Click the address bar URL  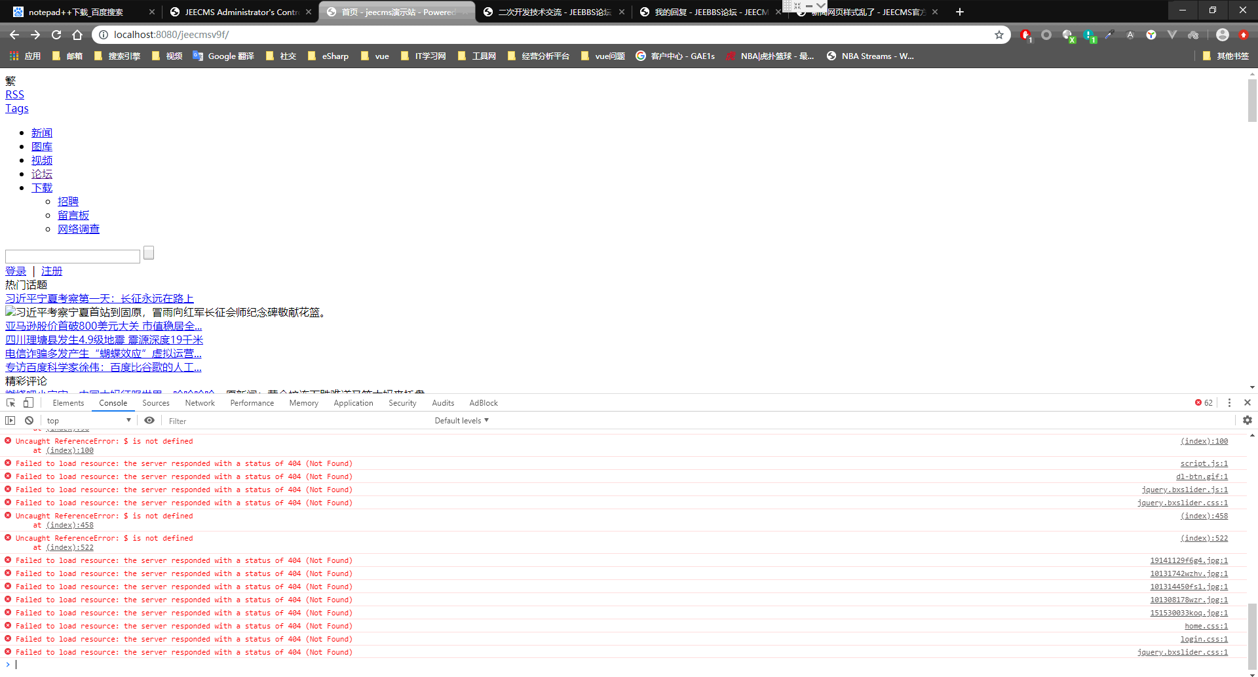coord(172,35)
